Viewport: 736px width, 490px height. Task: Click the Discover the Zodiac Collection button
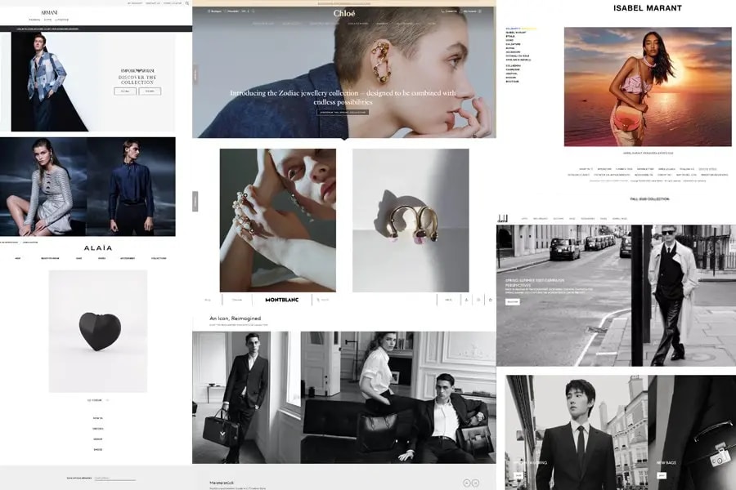(x=343, y=112)
